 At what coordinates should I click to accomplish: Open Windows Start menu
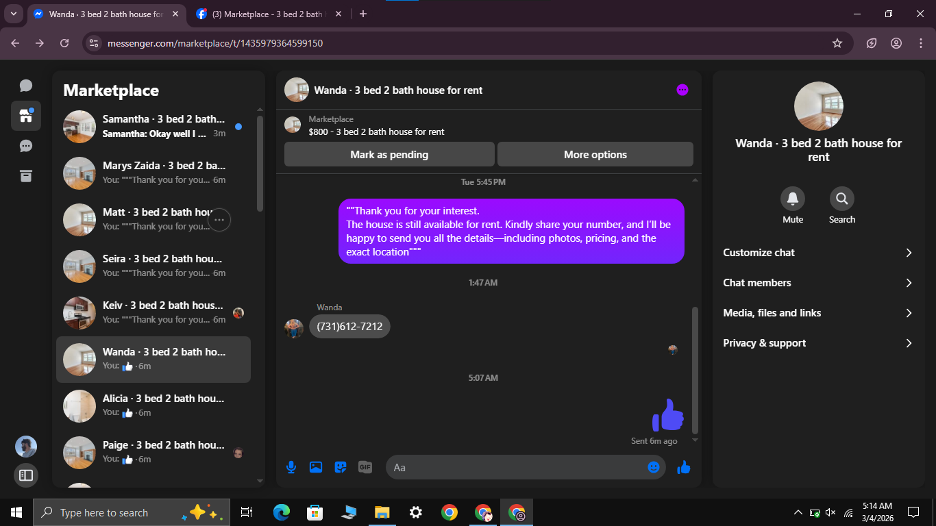pyautogui.click(x=16, y=512)
